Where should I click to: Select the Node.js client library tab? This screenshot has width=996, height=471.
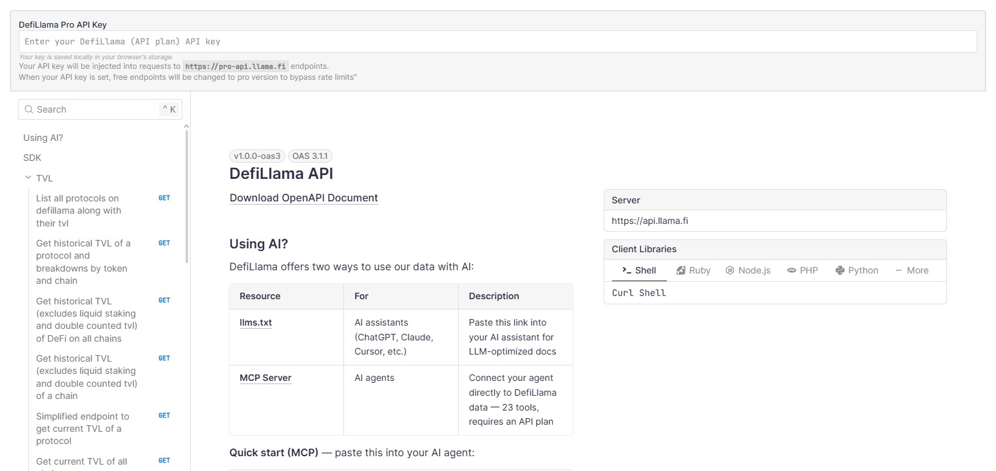[x=748, y=270]
